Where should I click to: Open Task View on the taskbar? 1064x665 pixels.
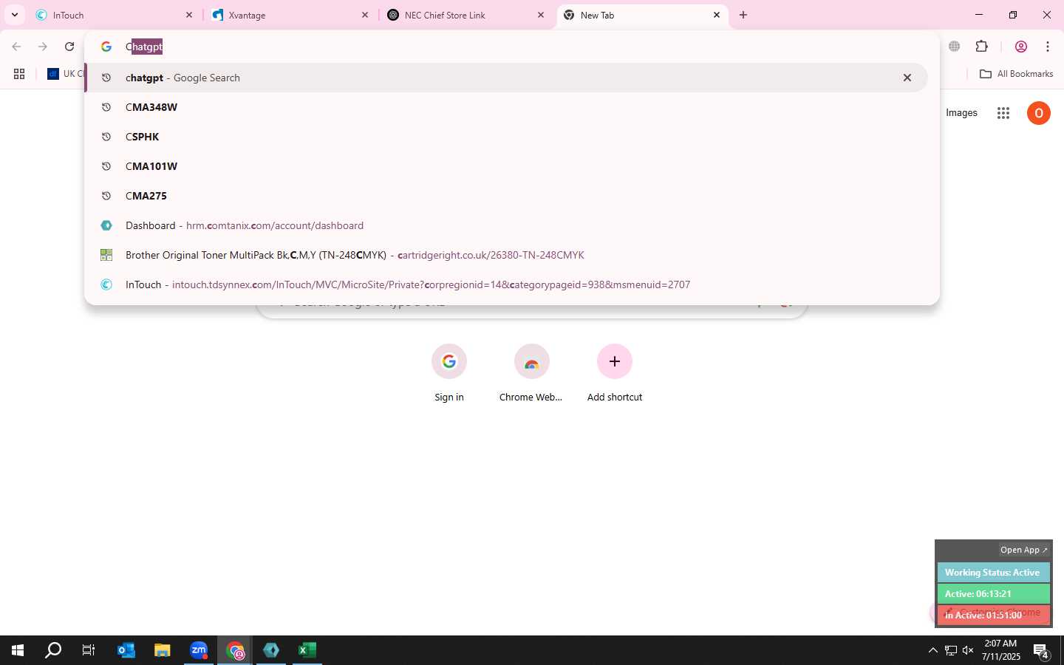click(x=89, y=650)
